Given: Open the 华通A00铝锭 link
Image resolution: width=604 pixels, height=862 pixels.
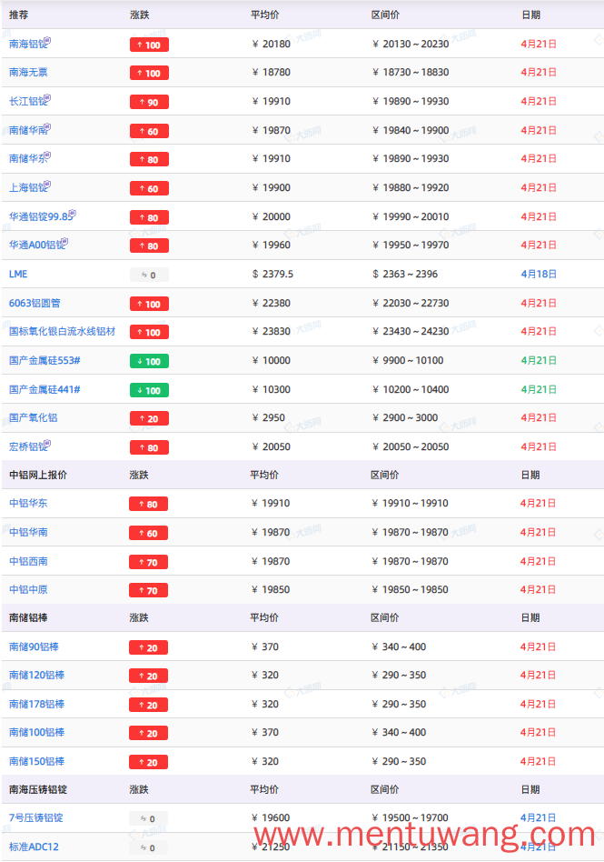Looking at the screenshot, I should pos(37,245).
